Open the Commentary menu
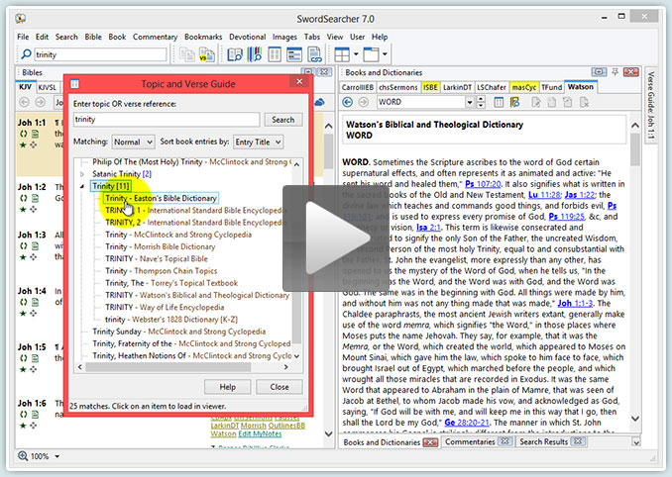 (155, 37)
